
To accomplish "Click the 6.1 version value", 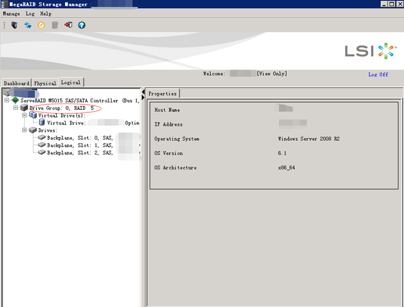I will [x=282, y=153].
